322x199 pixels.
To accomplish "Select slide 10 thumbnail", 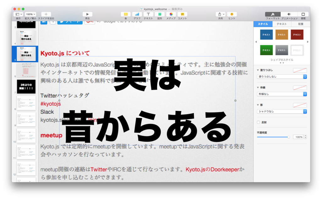I will (26, 136).
